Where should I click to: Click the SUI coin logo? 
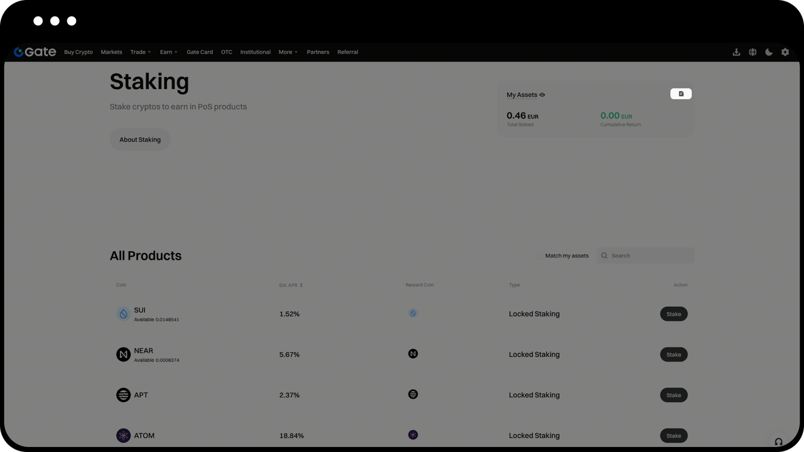123,314
